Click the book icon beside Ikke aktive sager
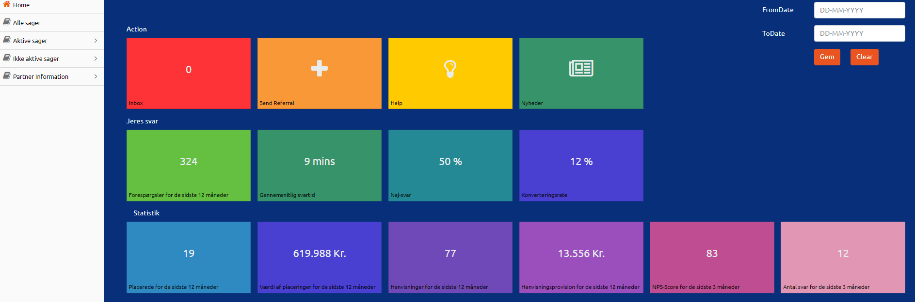 [x=7, y=58]
